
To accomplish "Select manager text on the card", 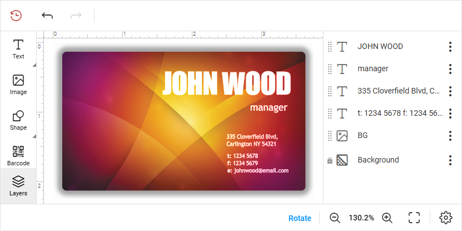I will (x=269, y=107).
